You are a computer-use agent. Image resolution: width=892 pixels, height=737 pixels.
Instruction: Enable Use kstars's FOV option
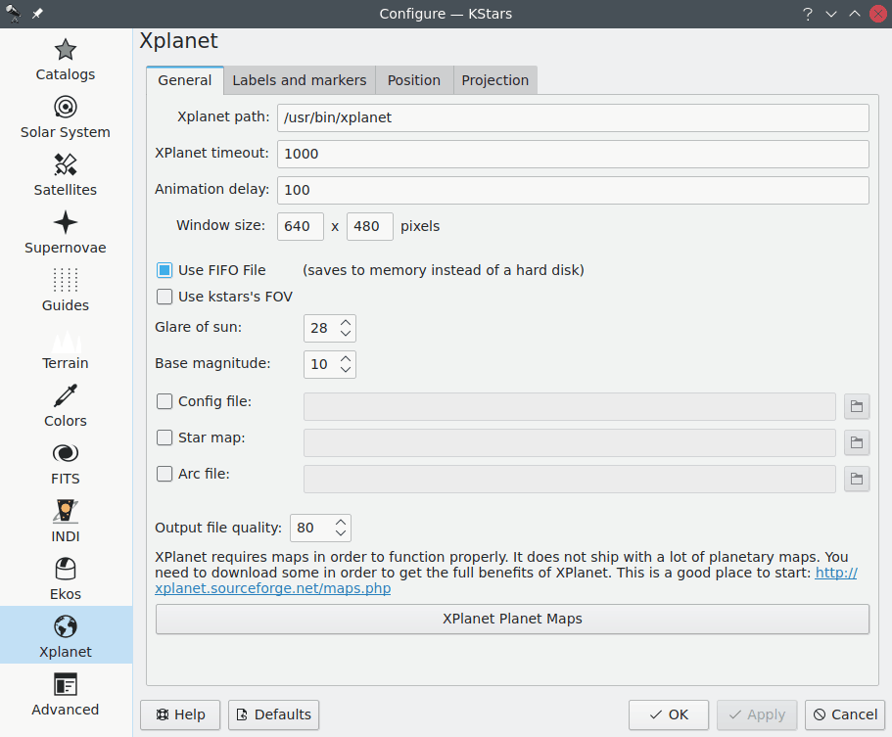click(164, 297)
